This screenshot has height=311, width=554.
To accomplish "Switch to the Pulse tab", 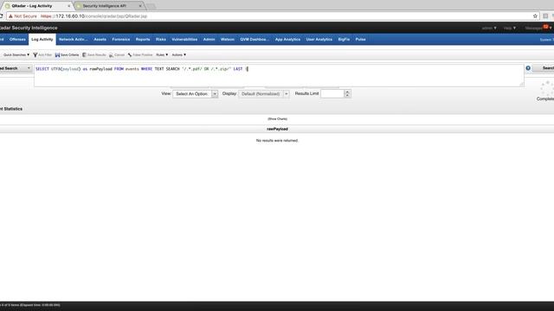I will [x=360, y=40].
